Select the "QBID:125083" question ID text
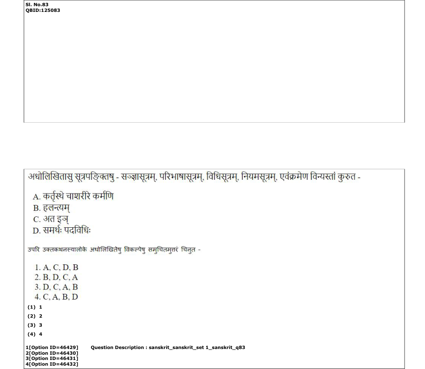 (43, 10)
